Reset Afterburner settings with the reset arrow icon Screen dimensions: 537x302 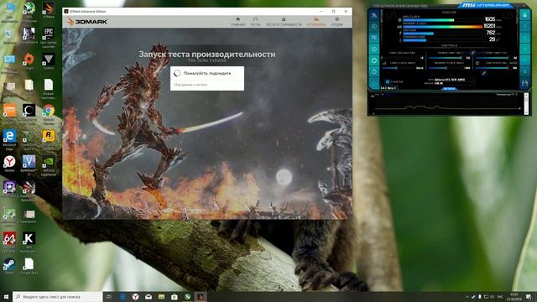[374, 72]
